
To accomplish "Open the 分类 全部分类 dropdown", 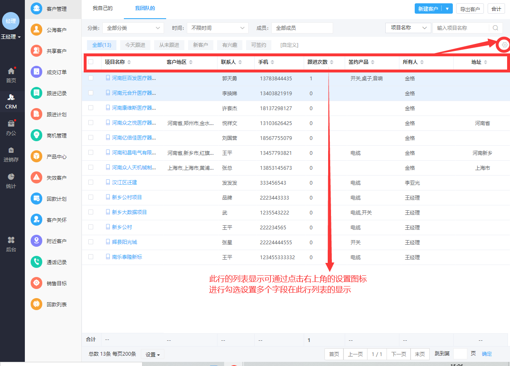I will [x=133, y=28].
